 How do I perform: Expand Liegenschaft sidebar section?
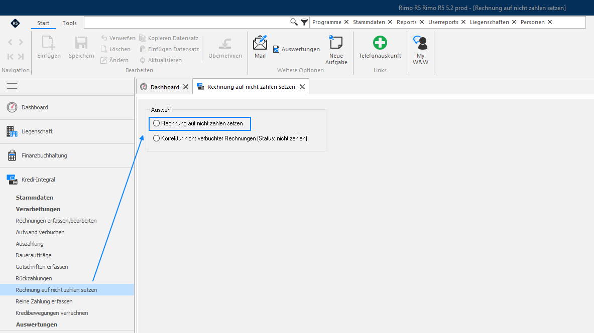(x=67, y=132)
